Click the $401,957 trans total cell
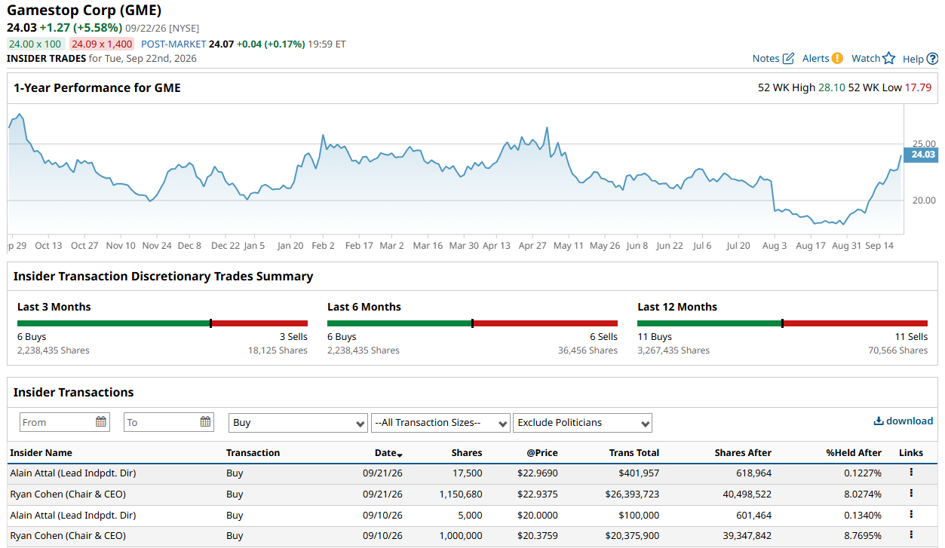The height and width of the screenshot is (548, 945). [640, 473]
